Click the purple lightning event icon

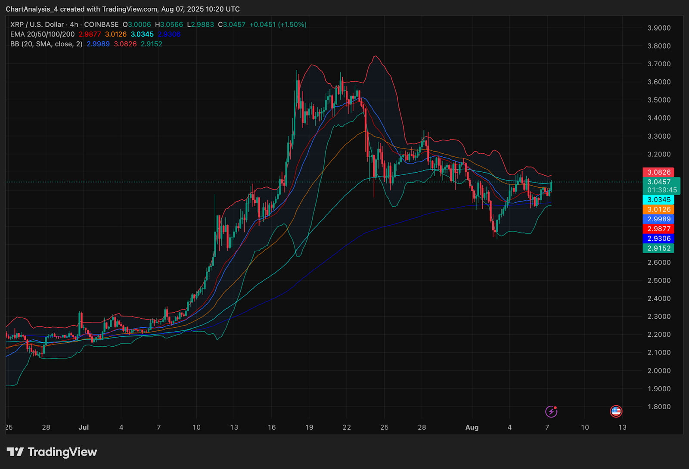(x=551, y=412)
